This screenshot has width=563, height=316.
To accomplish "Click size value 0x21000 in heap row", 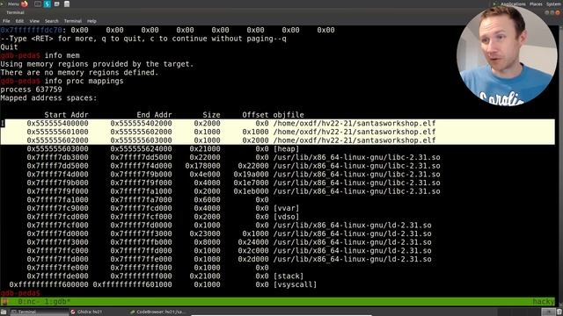I will click(205, 149).
